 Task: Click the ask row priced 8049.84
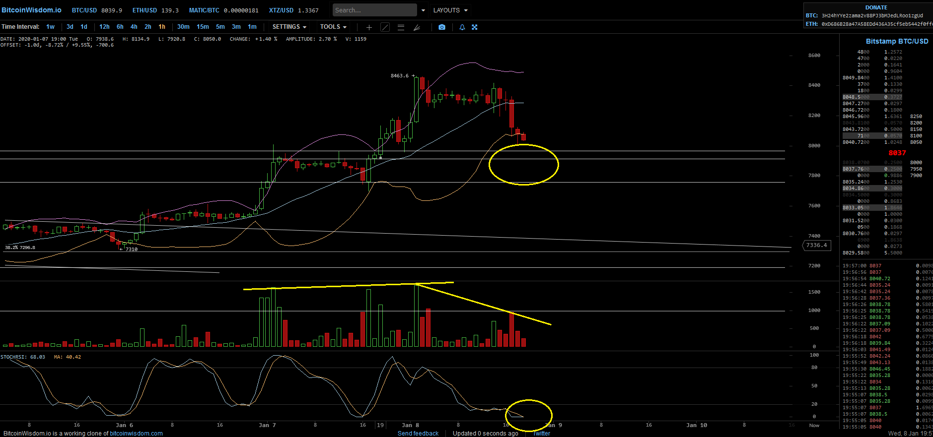click(872, 78)
